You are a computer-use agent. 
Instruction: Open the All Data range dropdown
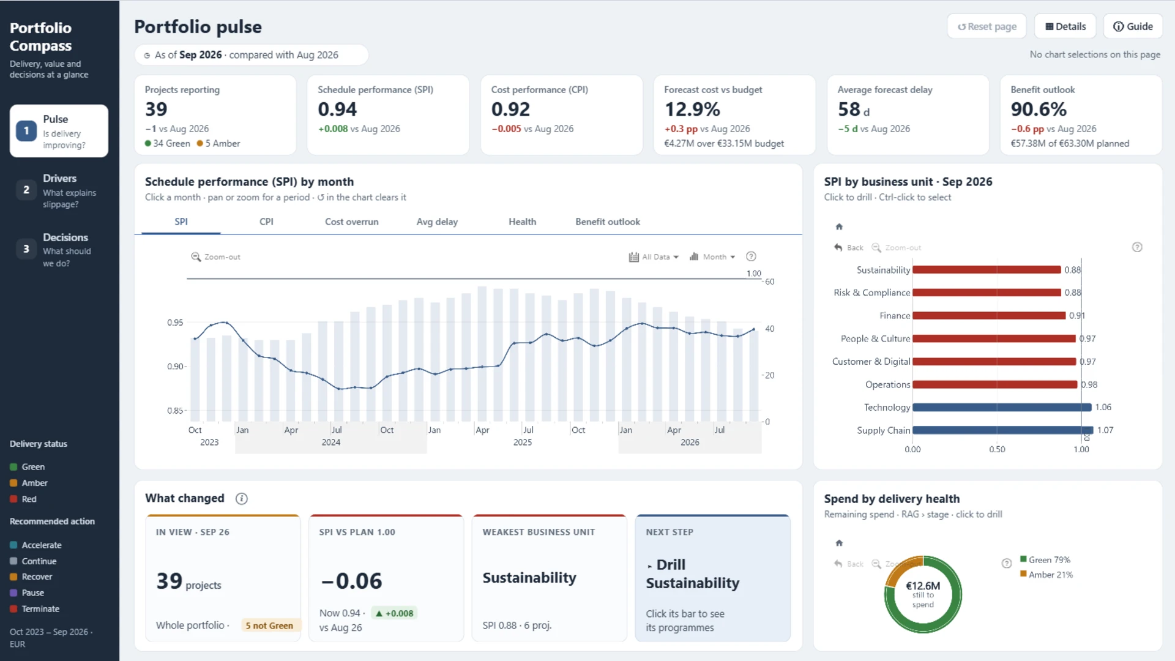pos(654,257)
